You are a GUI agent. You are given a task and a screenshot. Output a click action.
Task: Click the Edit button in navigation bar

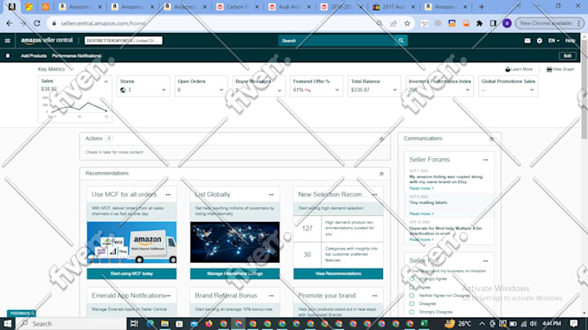click(x=567, y=56)
